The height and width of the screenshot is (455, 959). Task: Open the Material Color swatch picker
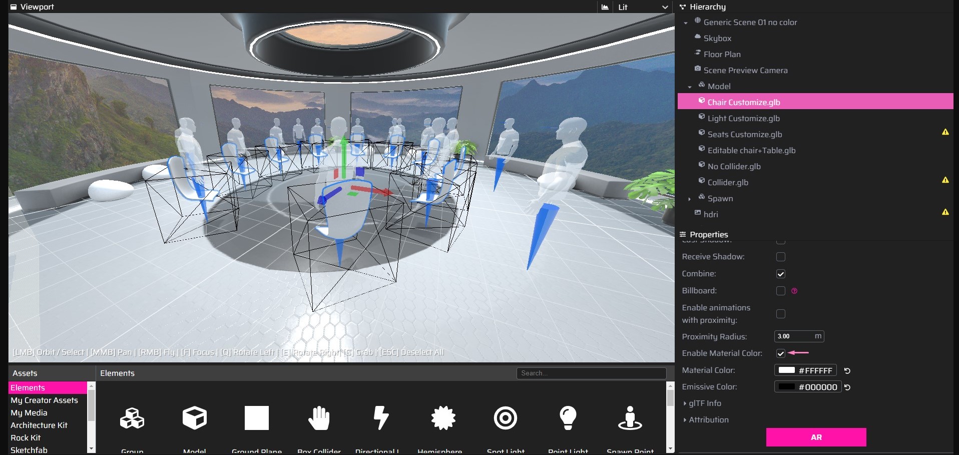(x=786, y=370)
